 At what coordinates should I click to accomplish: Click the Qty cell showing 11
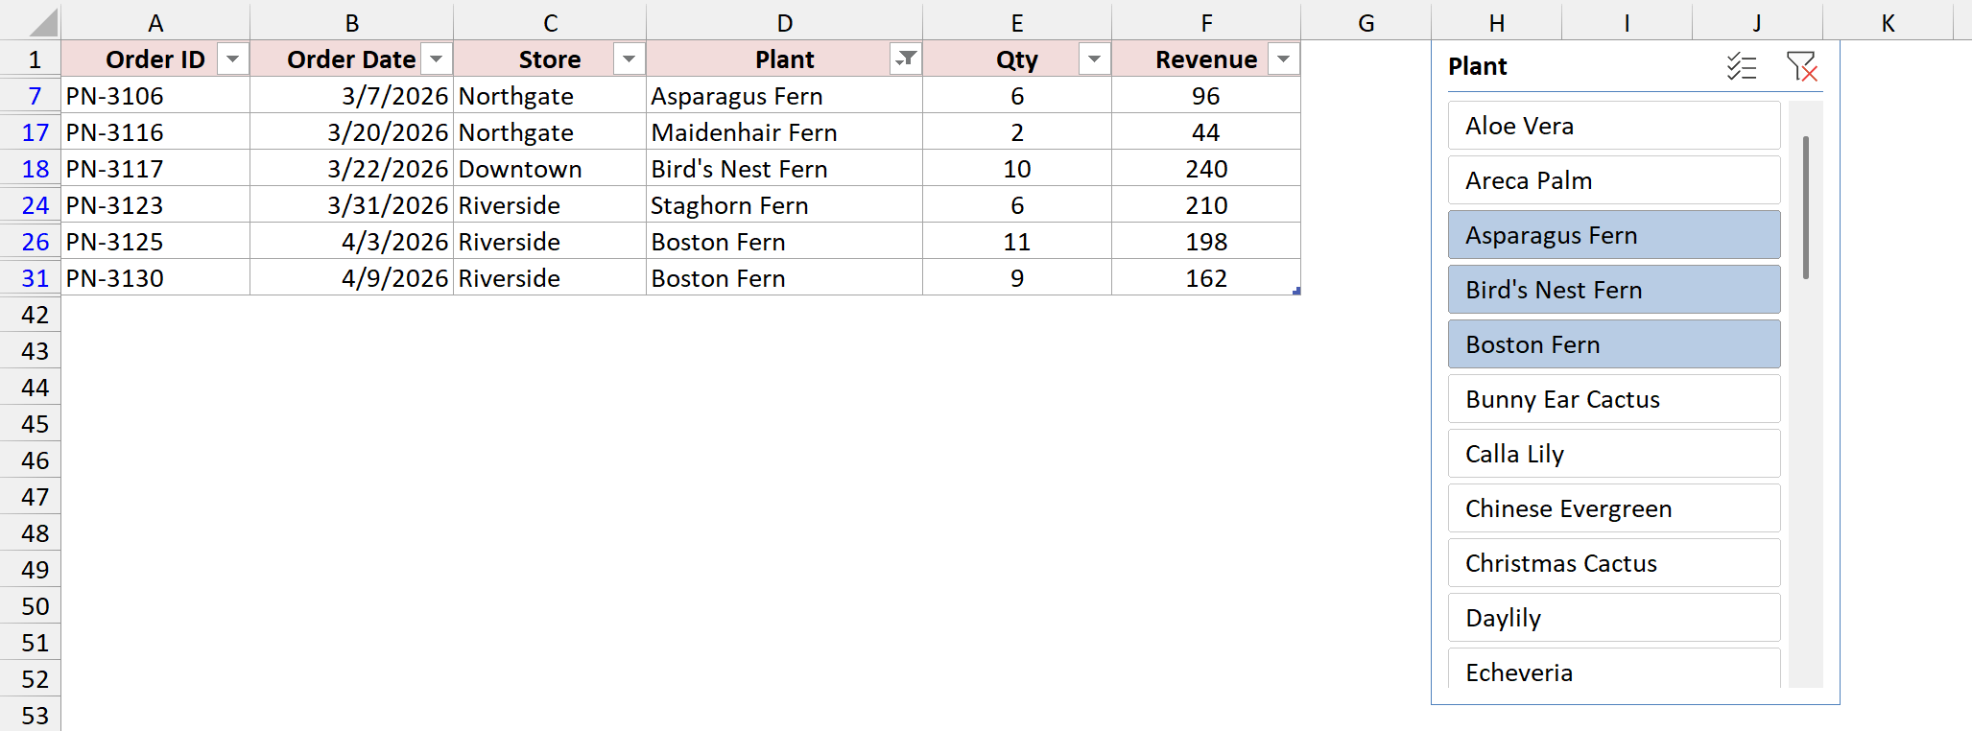(1017, 242)
